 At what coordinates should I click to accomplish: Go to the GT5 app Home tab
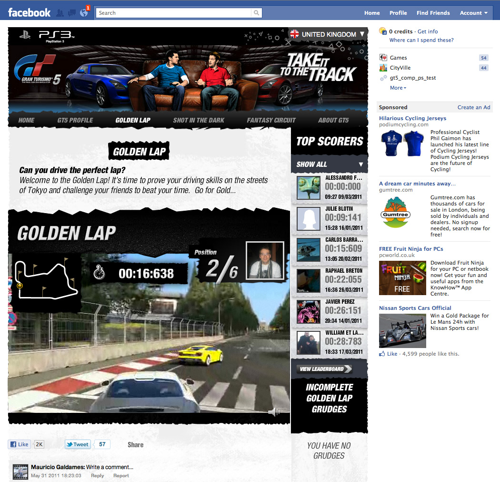coord(26,120)
